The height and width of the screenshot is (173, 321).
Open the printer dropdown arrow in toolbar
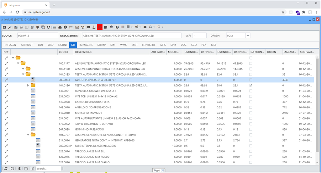click(154, 27)
